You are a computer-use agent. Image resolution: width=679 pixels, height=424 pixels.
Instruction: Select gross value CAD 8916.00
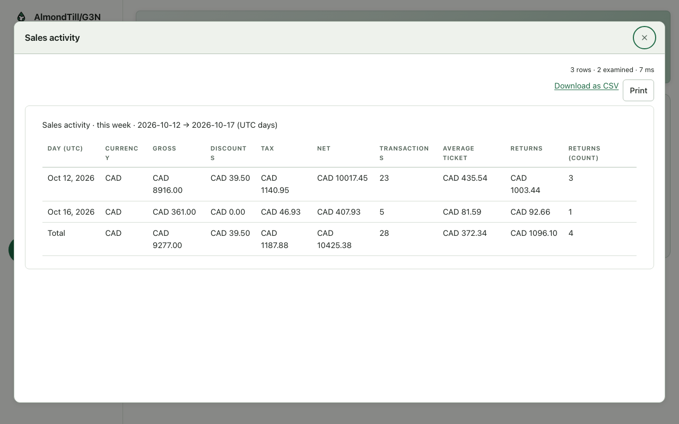tap(168, 184)
